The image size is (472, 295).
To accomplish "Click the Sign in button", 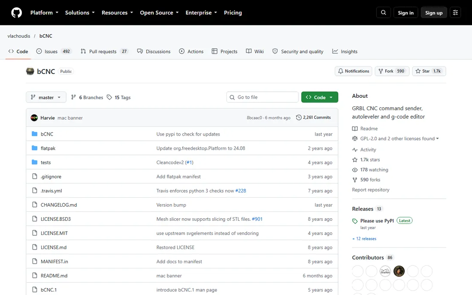I will pyautogui.click(x=405, y=12).
